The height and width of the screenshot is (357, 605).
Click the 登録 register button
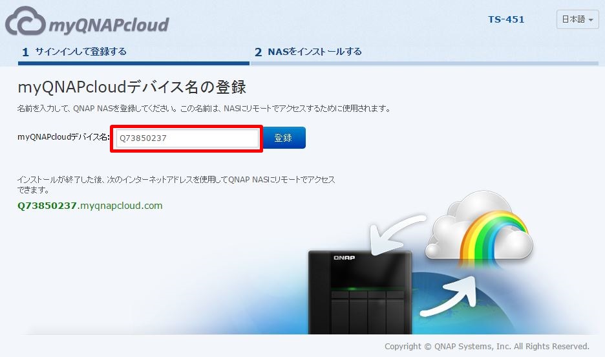click(x=284, y=138)
